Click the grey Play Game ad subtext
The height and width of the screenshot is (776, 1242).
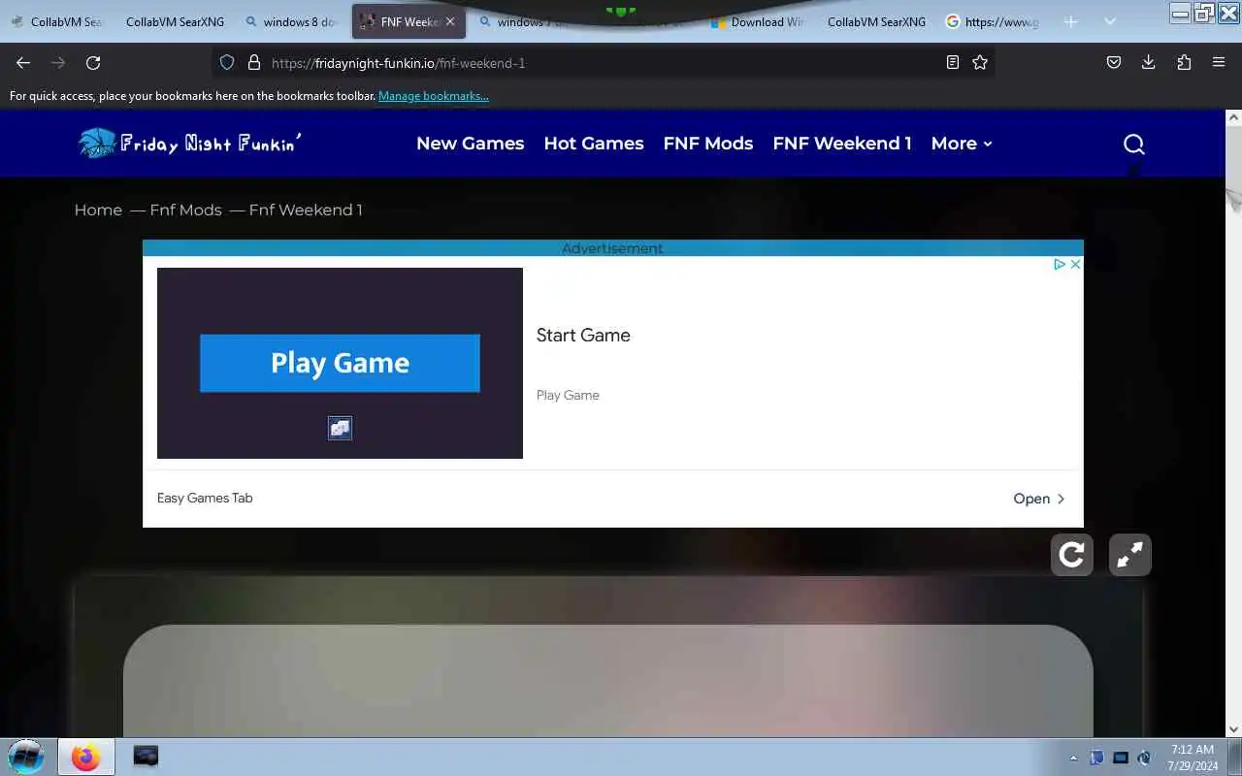[568, 395]
